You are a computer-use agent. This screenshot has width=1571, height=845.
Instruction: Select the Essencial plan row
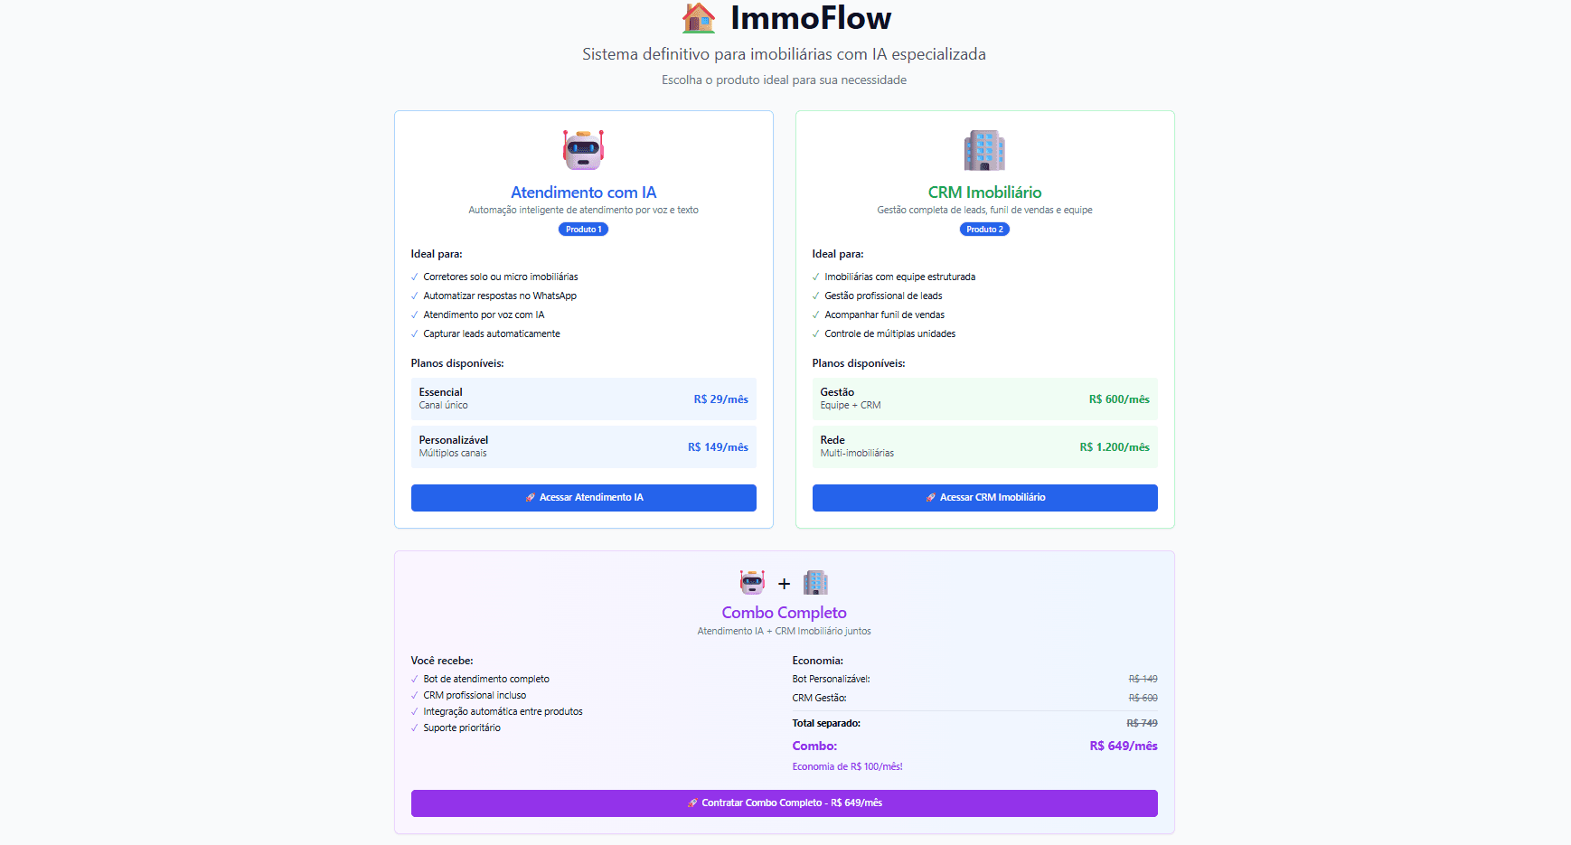[583, 399]
